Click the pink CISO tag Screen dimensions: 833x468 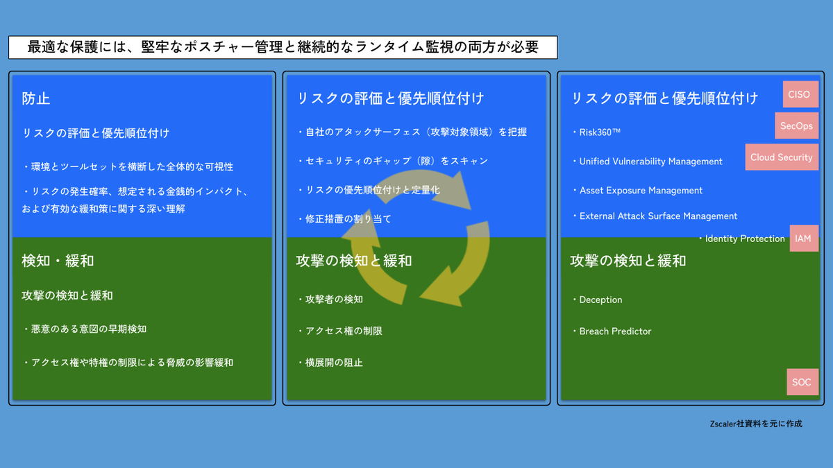[x=799, y=94]
